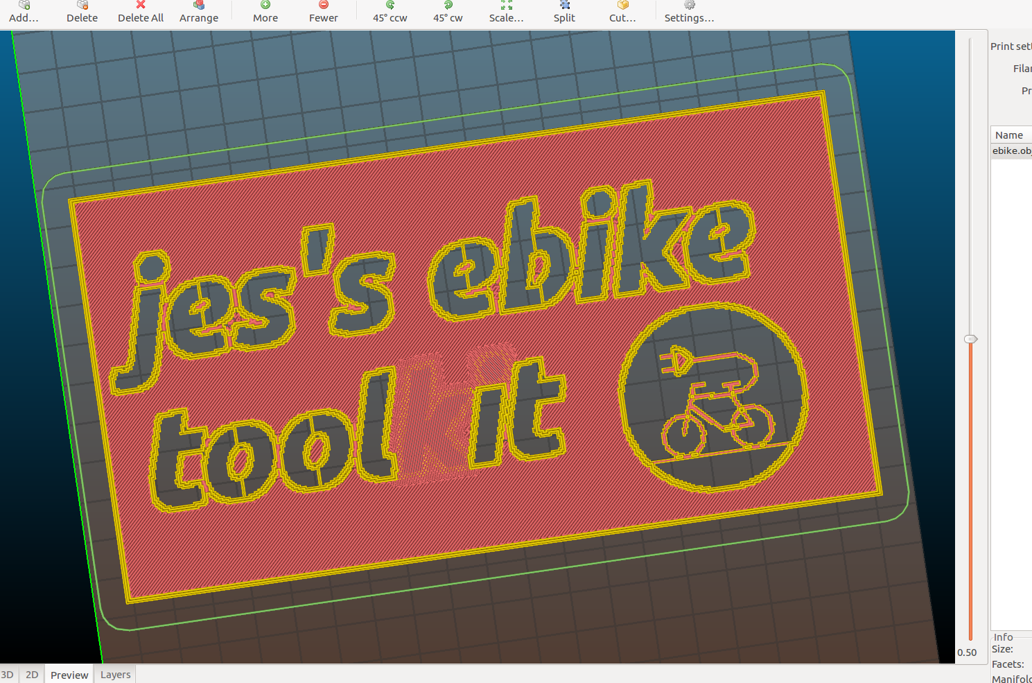
Task: Switch to the 2D view tab
Action: coord(32,675)
